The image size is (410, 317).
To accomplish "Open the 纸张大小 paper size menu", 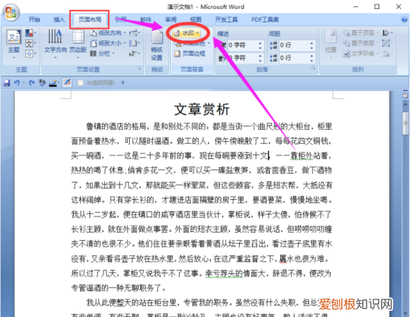I will [108, 43].
